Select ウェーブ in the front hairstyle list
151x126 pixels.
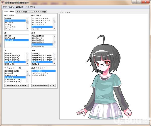[x=15, y=23]
